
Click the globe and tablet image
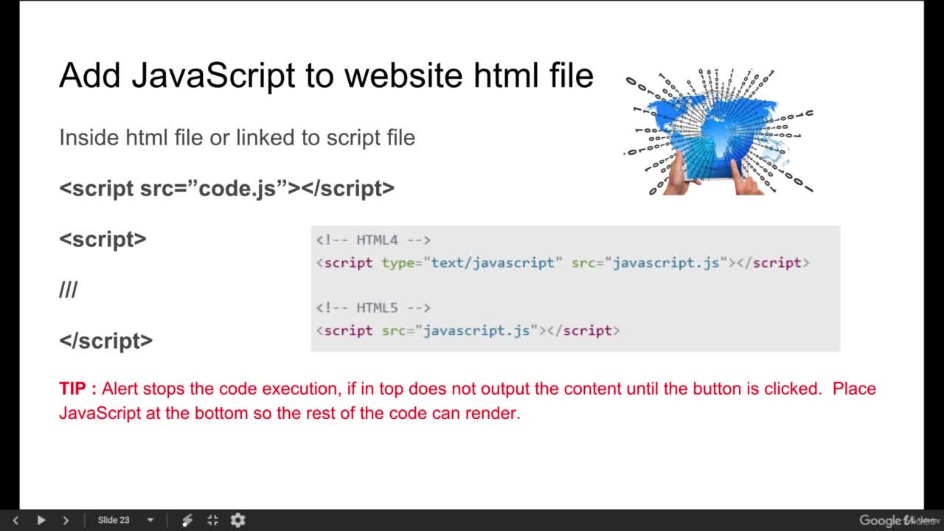(x=719, y=132)
